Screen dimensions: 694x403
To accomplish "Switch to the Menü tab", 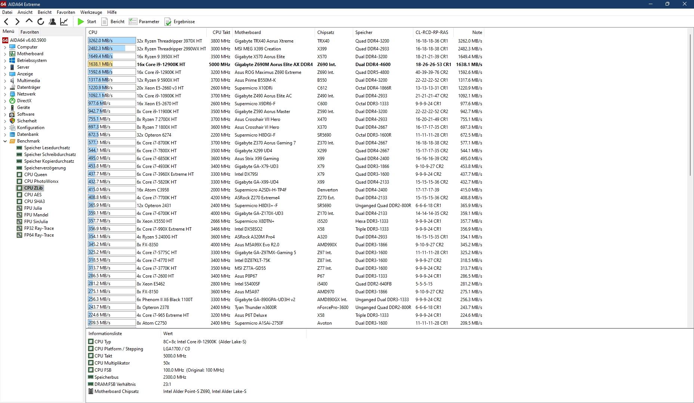I will tap(9, 32).
